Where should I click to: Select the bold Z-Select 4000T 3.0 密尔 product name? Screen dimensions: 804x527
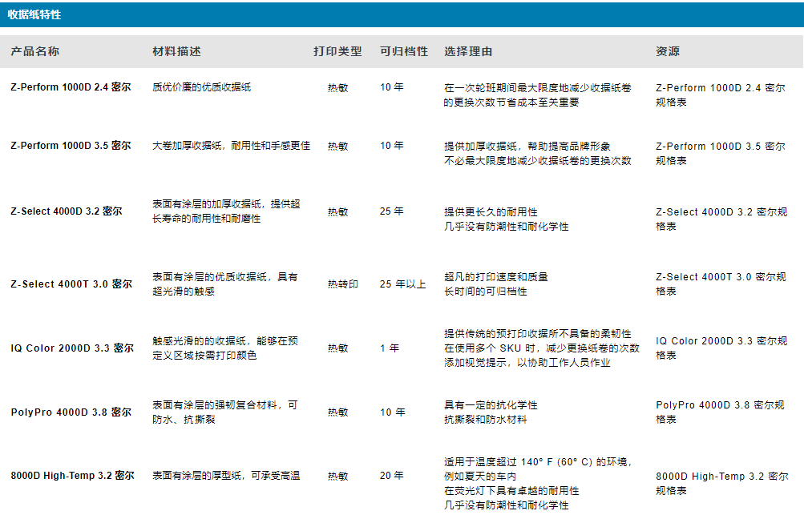(x=71, y=284)
